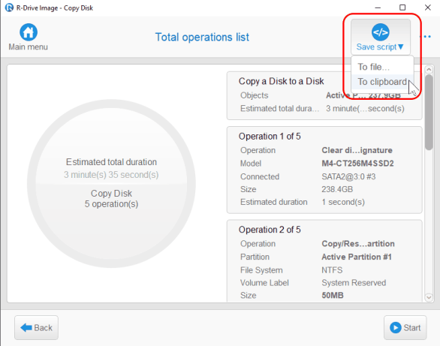
Task: Click the vertical scrollbar thumb
Action: [x=429, y=112]
